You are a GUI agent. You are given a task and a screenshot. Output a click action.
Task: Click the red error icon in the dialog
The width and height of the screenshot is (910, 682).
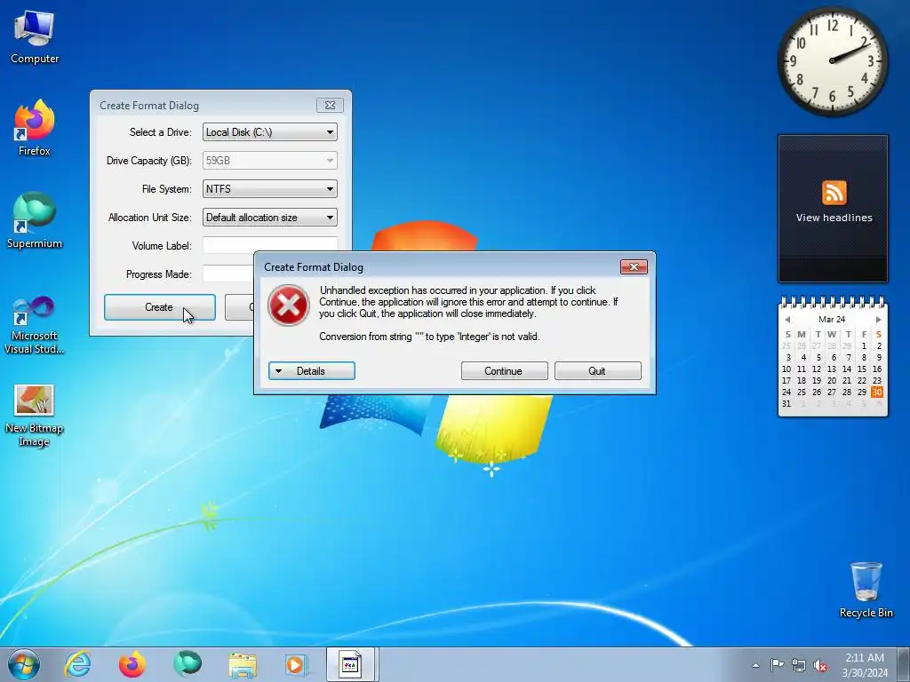coord(289,305)
